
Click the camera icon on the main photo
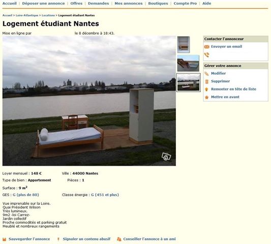click(166, 157)
